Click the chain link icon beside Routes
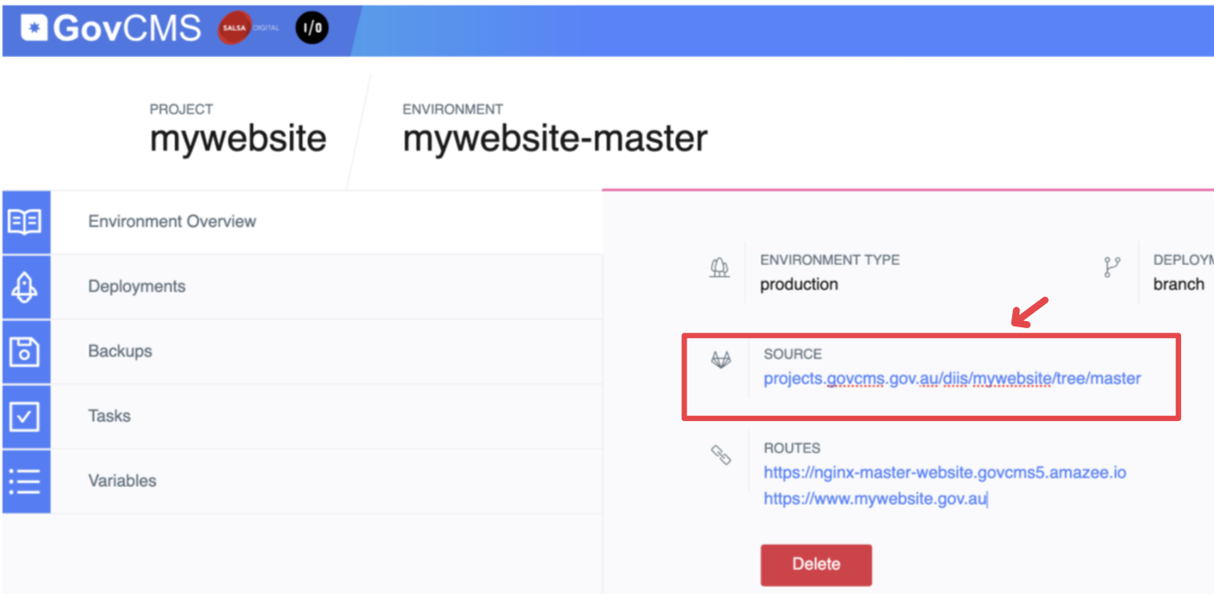Image resolution: width=1214 pixels, height=594 pixels. 720,455
